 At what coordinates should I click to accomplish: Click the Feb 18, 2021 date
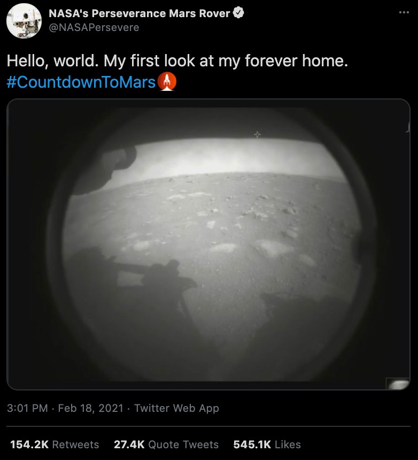(x=90, y=408)
